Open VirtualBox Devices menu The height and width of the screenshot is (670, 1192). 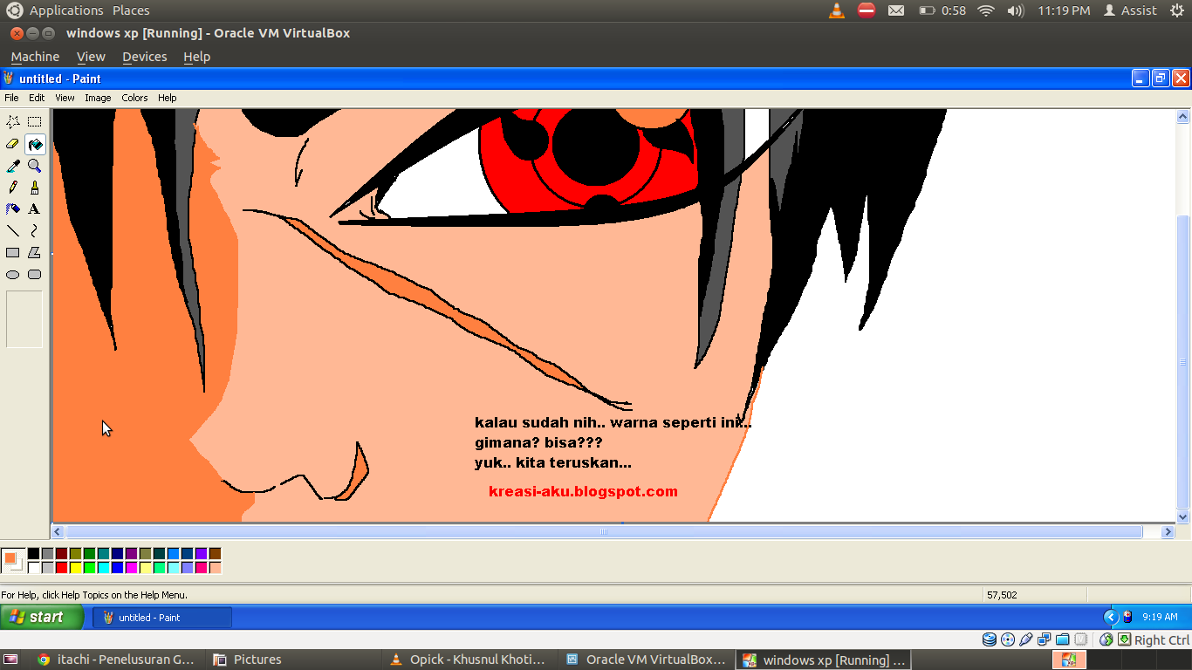click(145, 57)
